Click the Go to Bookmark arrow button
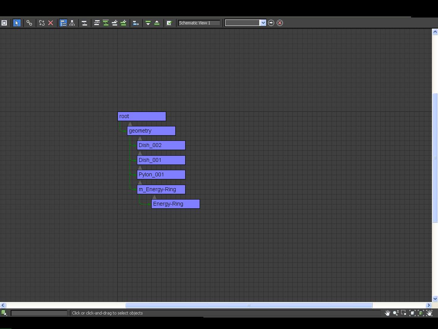Viewport: 438px width, 329px height. coord(271,23)
